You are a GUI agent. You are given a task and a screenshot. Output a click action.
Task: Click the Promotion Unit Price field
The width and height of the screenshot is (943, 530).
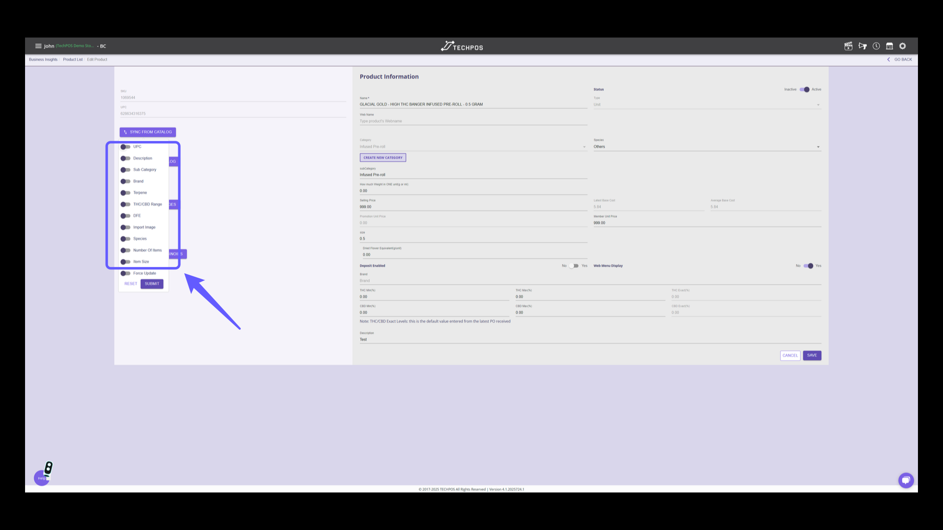[x=473, y=223]
